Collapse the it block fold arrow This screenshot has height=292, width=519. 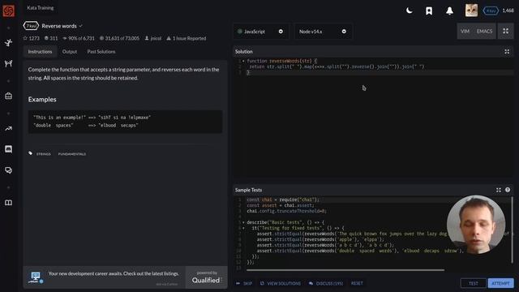coord(243,228)
